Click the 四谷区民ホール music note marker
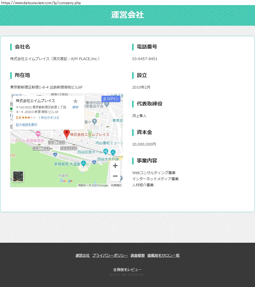The height and width of the screenshot is (287, 255). [x=106, y=152]
